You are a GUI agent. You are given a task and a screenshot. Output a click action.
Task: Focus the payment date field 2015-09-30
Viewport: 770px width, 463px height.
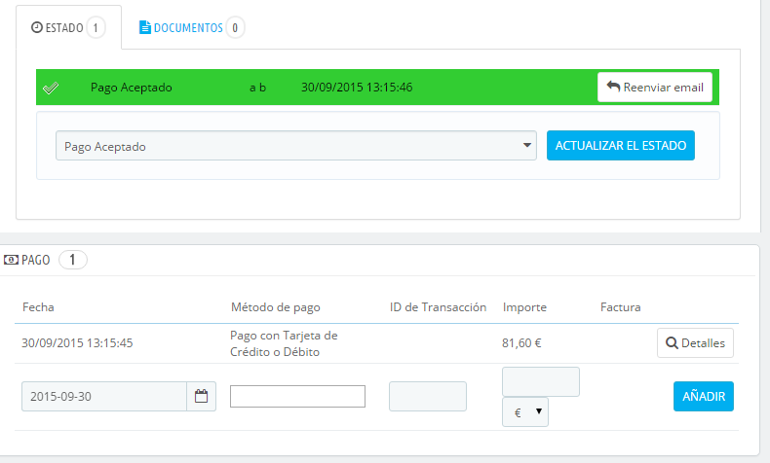[x=104, y=396]
